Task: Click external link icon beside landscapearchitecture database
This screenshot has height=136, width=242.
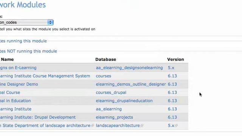Action: click(142, 126)
